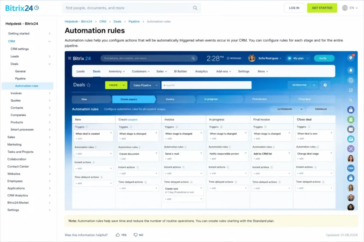The image size is (364, 242).
Task: Click the bell notifications icon in right sidebar
Action: coord(351,70)
